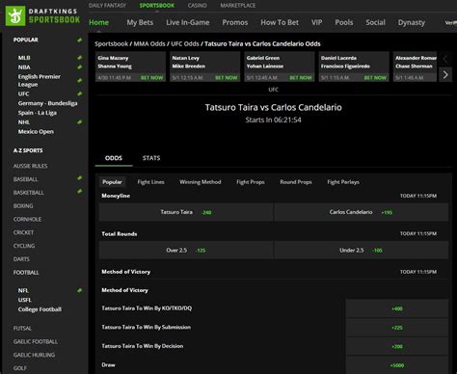Click the green icon next to BASEBALL
Image resolution: width=457 pixels, height=374 pixels.
80,178
